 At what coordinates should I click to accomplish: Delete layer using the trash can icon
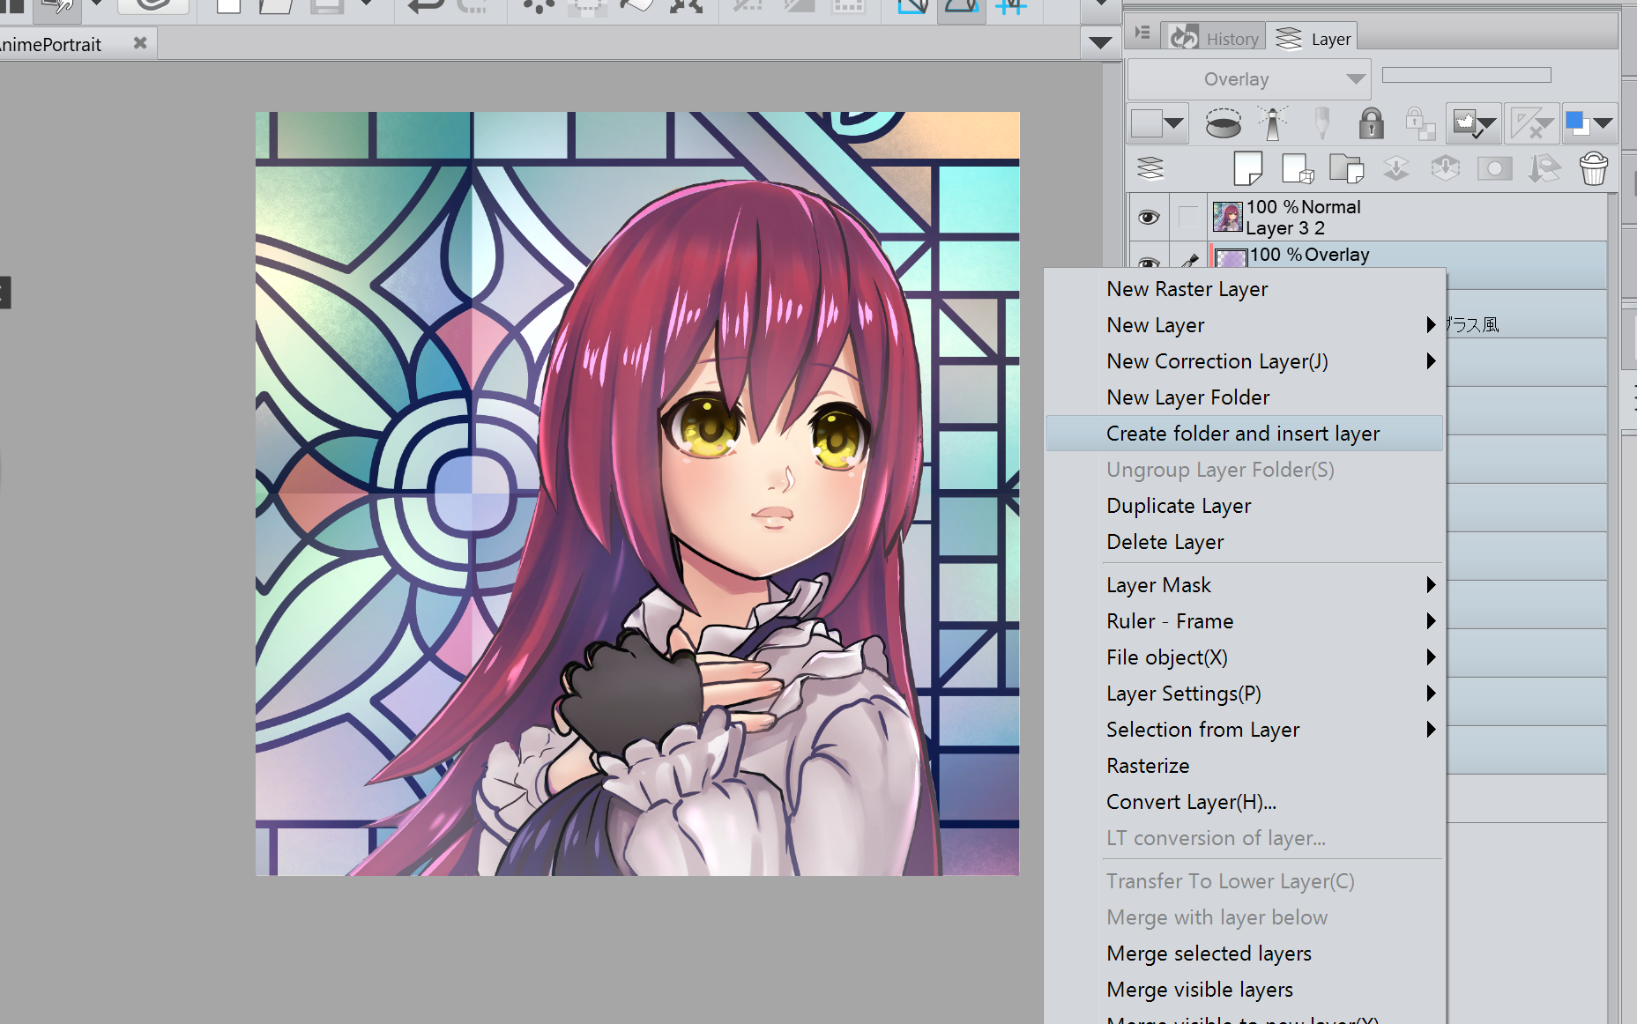1593,168
